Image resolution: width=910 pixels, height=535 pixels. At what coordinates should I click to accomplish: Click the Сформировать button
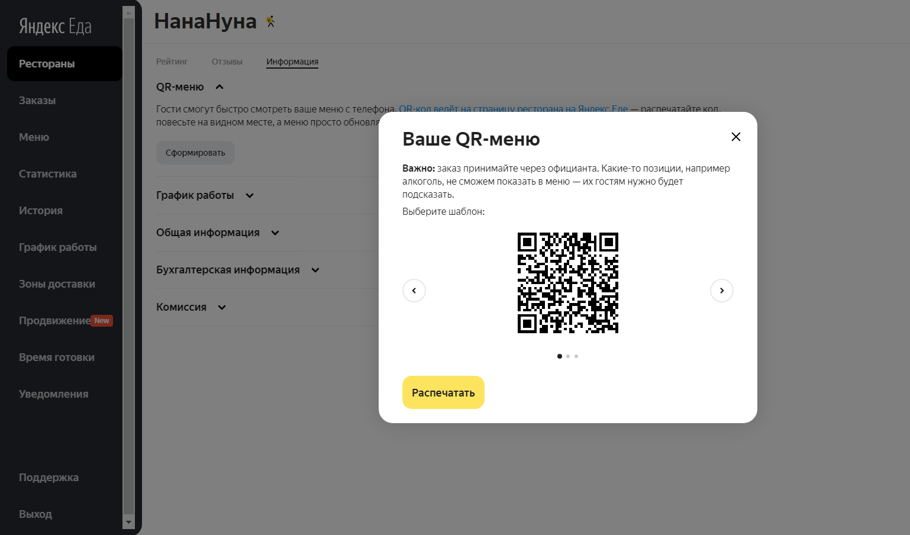click(x=195, y=153)
